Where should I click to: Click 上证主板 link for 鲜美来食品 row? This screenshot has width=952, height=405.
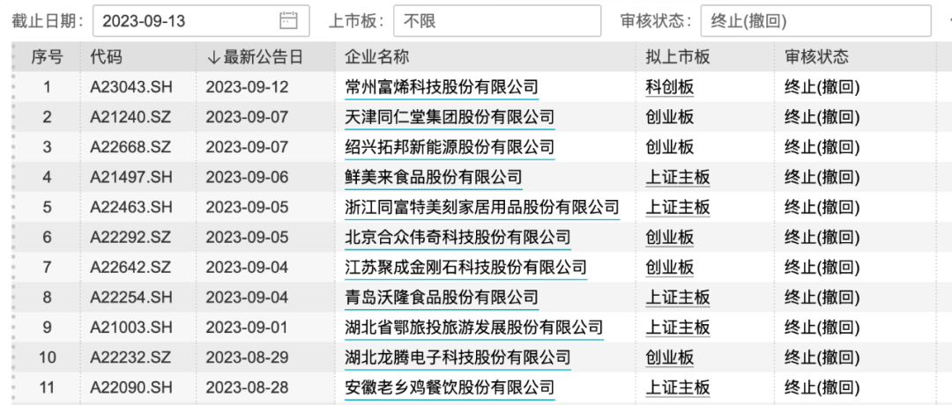pyautogui.click(x=678, y=178)
